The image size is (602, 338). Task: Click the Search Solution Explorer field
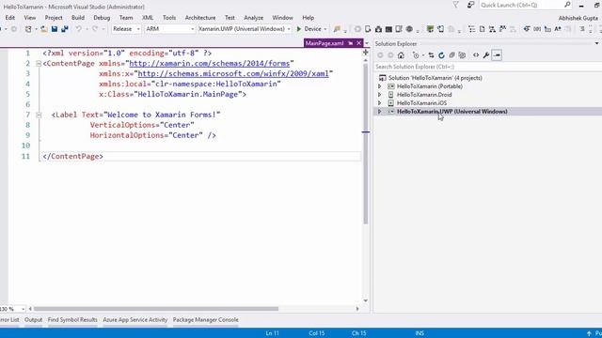click(x=487, y=67)
